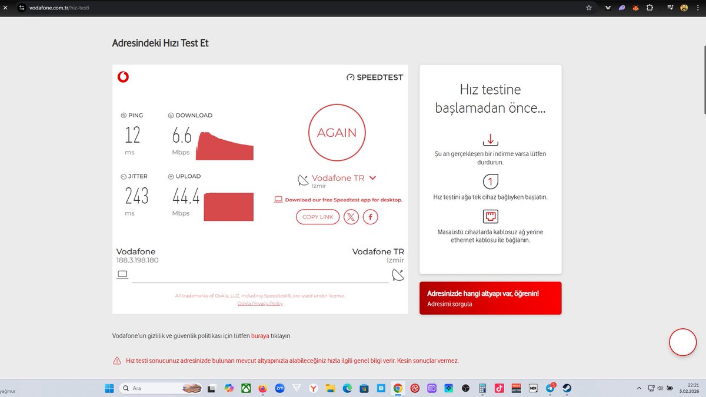
Task: Open Microsoft Store from the taskbar
Action: (x=364, y=388)
